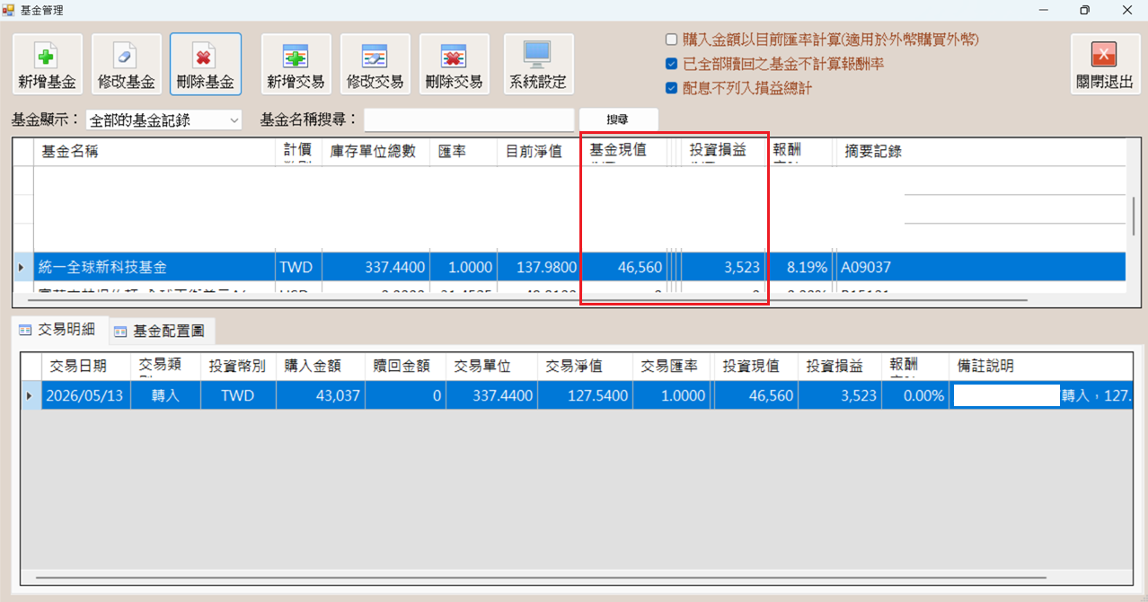The image size is (1148, 602).
Task: Click the 43,037 purchase amount cell
Action: (x=320, y=395)
